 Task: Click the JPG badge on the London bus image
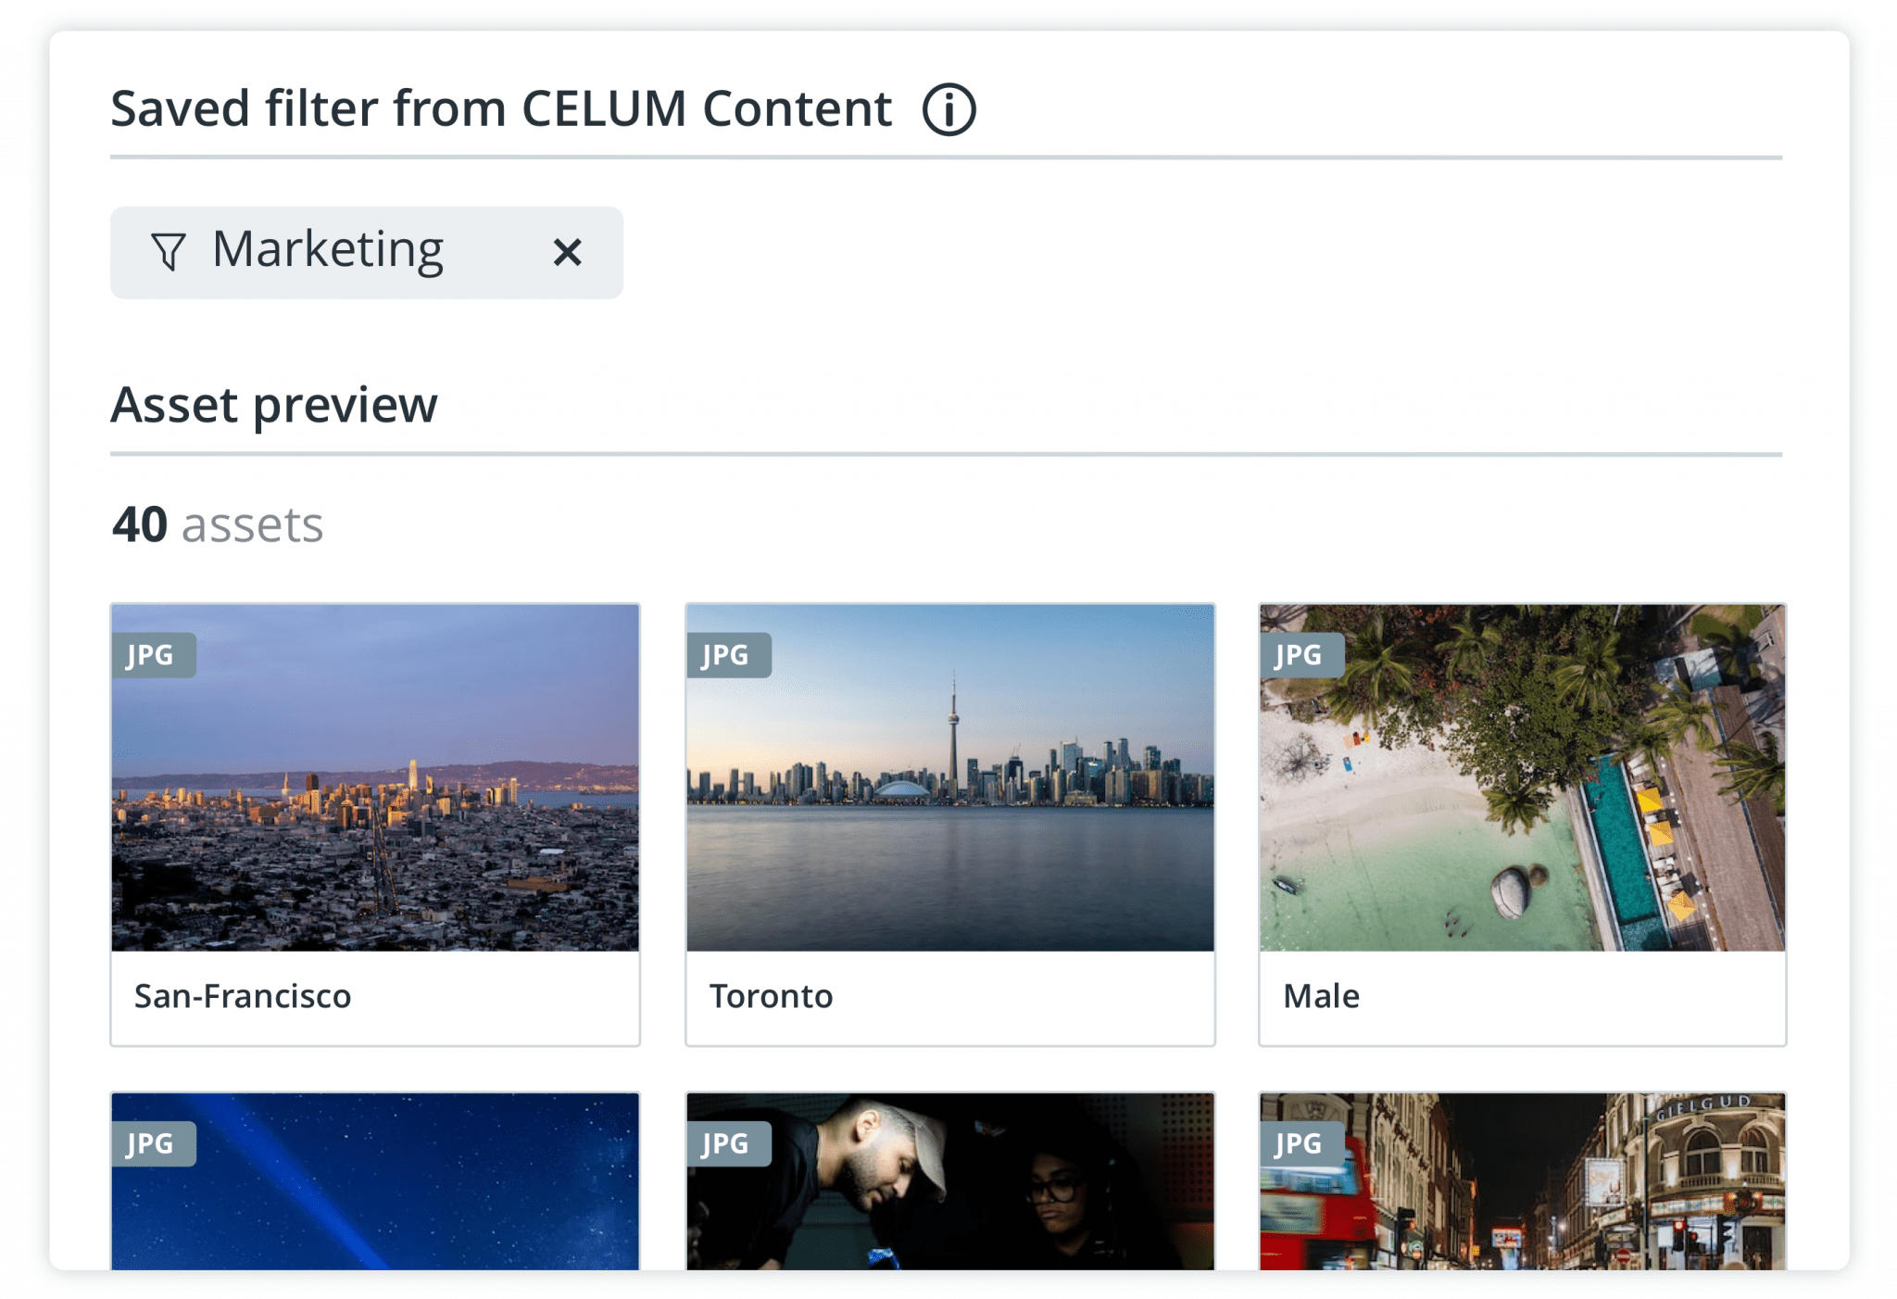[x=1302, y=1143]
